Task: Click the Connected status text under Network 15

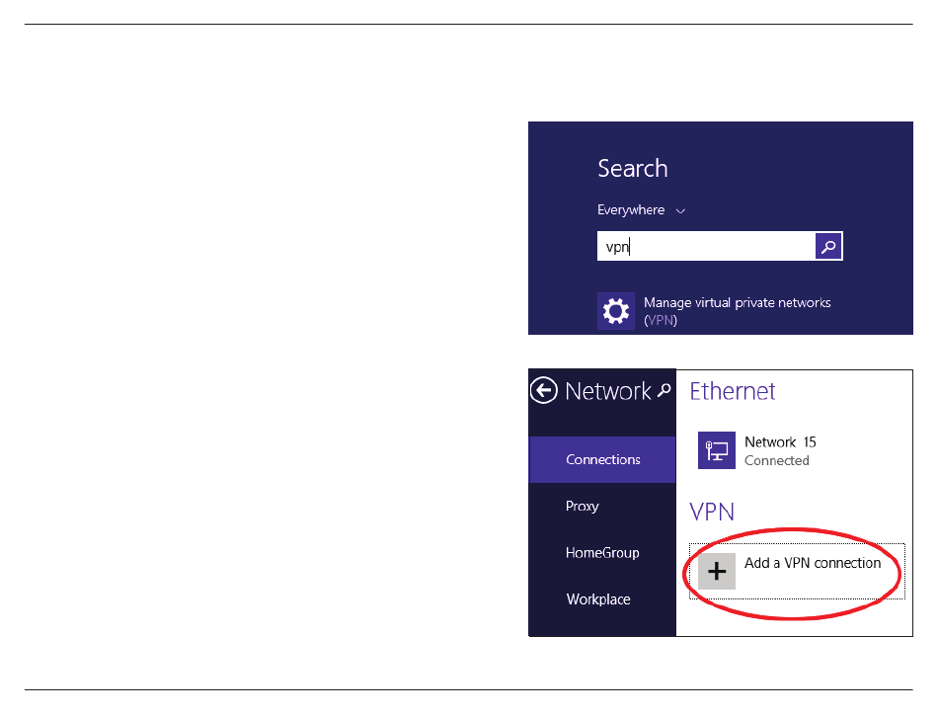Action: (x=776, y=461)
